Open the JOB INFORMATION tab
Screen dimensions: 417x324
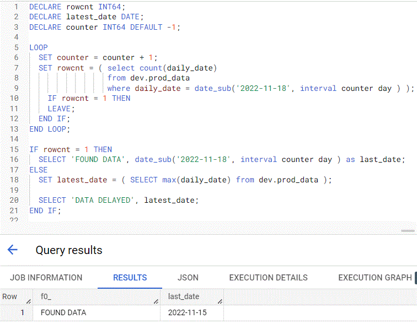pyautogui.click(x=46, y=278)
